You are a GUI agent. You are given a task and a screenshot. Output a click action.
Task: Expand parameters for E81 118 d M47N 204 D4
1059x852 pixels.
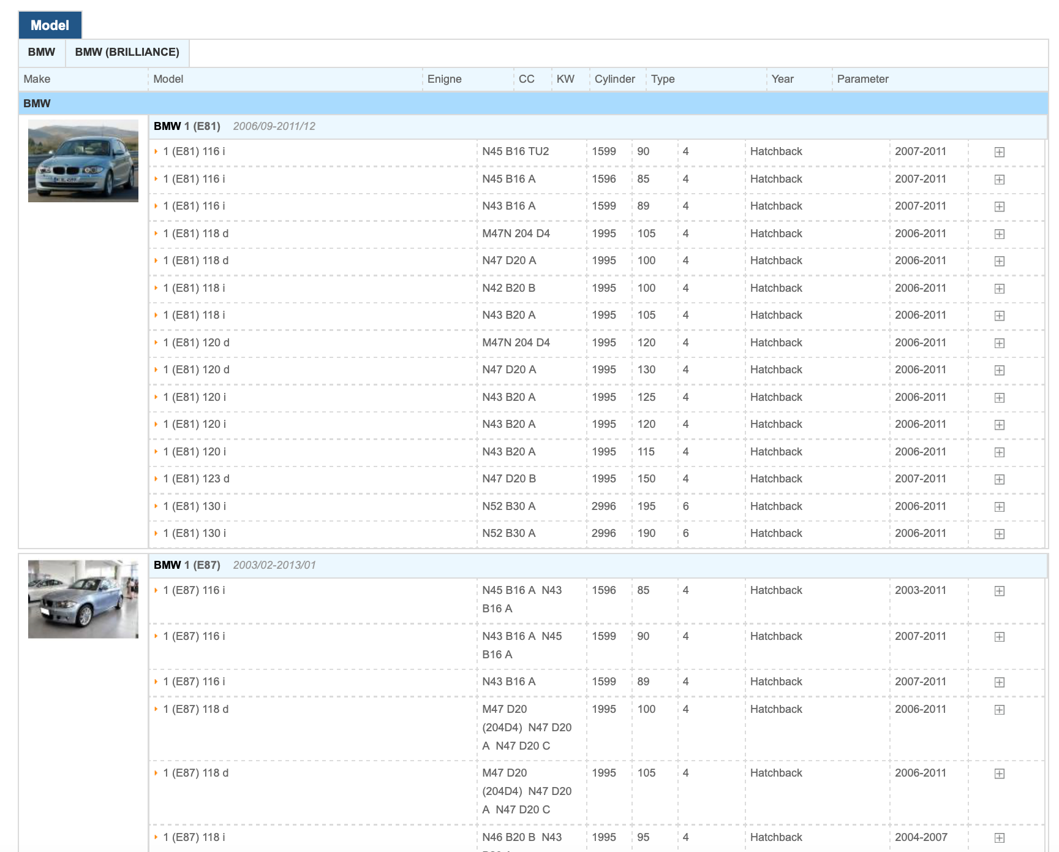pos(999,234)
